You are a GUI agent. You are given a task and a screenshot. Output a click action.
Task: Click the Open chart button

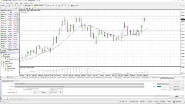(176, 87)
